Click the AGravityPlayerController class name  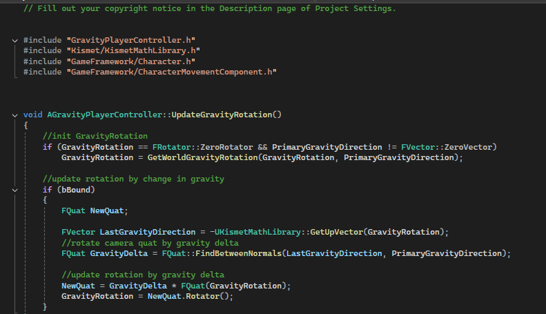click(x=105, y=115)
